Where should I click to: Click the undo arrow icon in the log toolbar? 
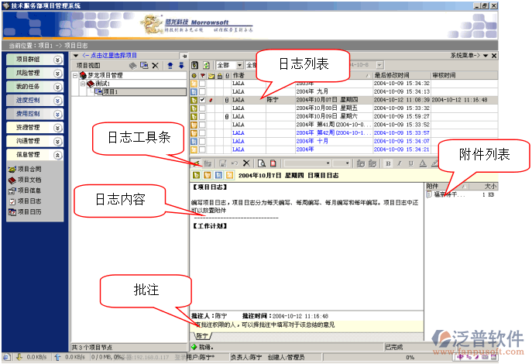[234, 163]
